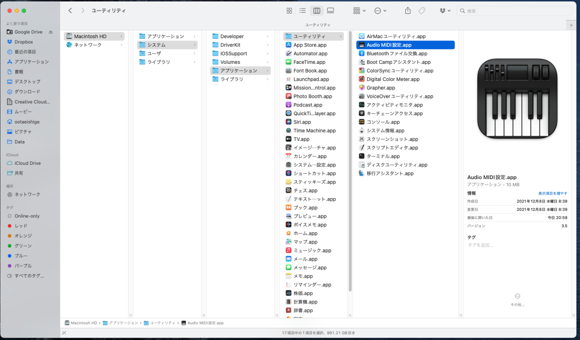Open the Share icon in the toolbar
The width and height of the screenshot is (580, 340).
coord(407,11)
